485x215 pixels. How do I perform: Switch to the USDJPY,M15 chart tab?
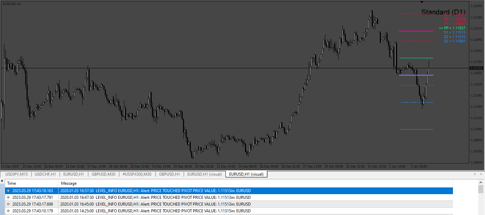coord(17,174)
